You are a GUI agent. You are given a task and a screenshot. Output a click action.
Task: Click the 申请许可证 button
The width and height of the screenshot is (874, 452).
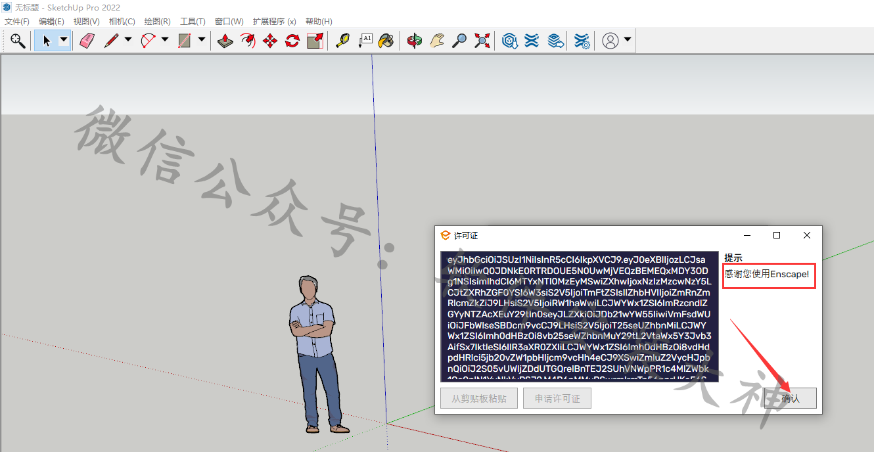(x=557, y=398)
